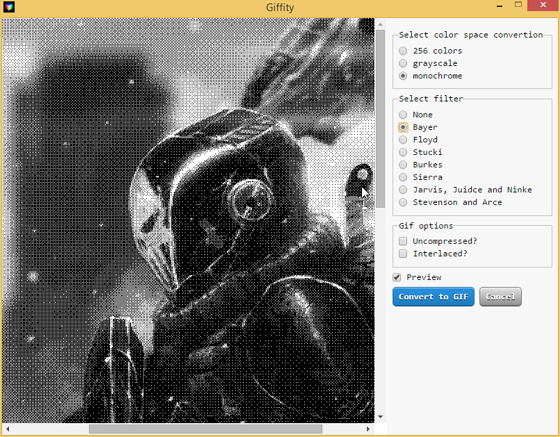This screenshot has width=560, height=437.
Task: Click the Convert to GIF button
Action: point(434,297)
